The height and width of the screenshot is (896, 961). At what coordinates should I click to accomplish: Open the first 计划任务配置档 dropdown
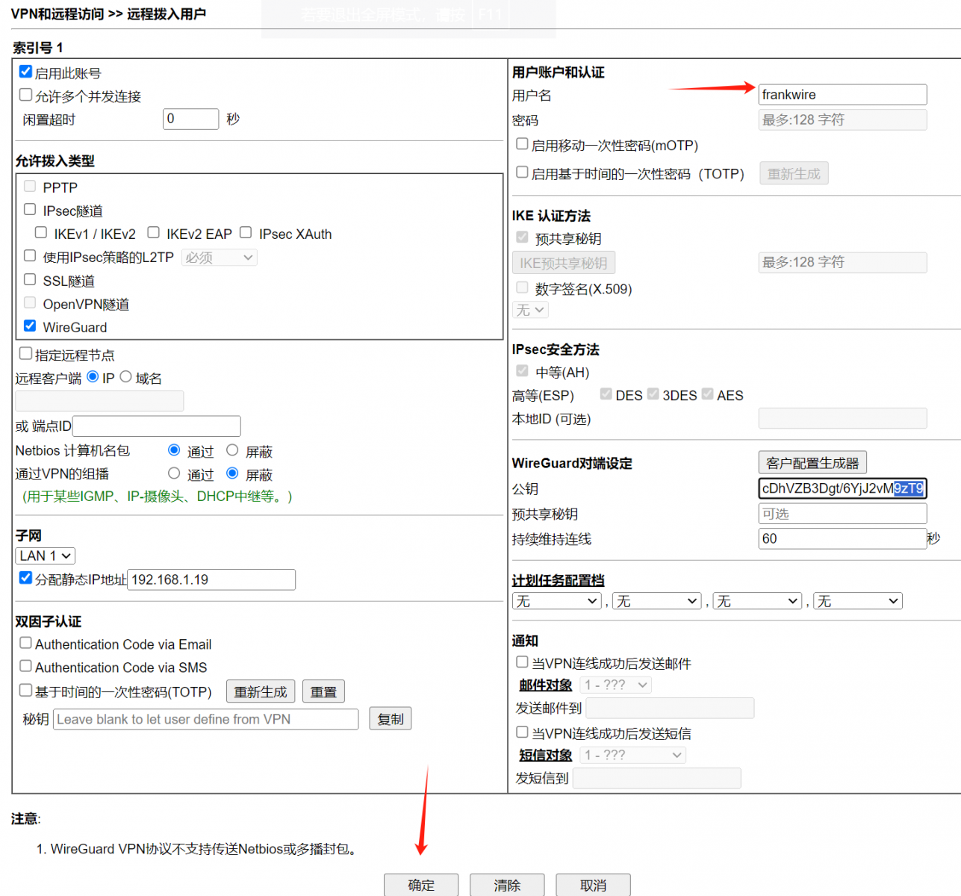[557, 601]
